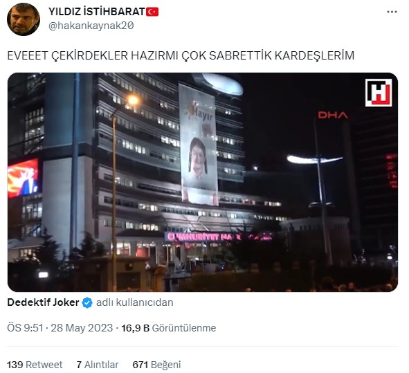Click the red DHA watermark in the video

click(333, 115)
